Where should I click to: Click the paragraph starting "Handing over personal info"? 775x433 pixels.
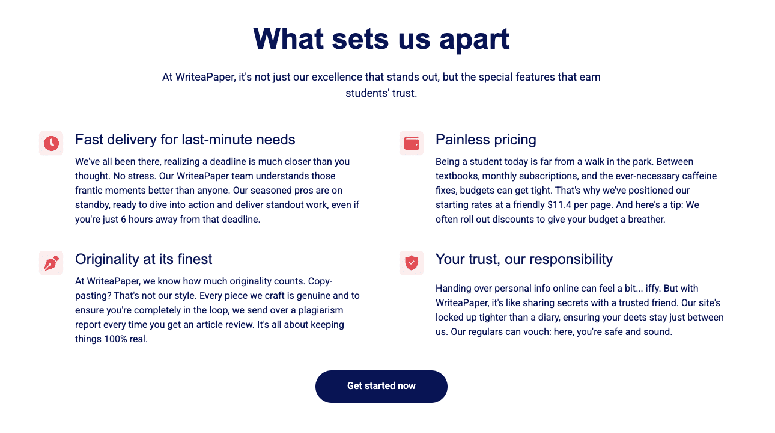pyautogui.click(x=579, y=310)
